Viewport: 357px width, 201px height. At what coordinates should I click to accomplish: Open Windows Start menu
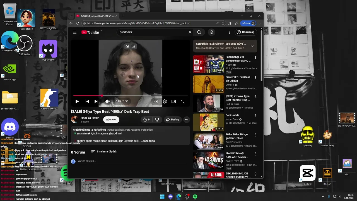click(162, 197)
